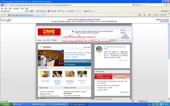Click the 'Flere artikler' link
Viewport: 170px width, 106px height.
pyautogui.click(x=124, y=92)
